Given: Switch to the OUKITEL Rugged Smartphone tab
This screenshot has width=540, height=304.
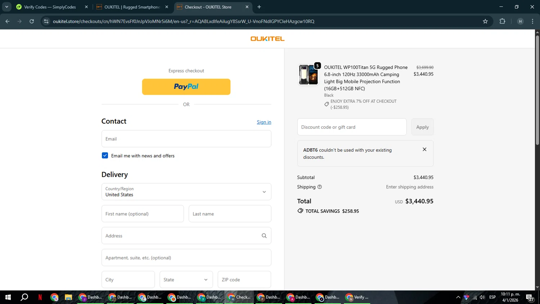Looking at the screenshot, I should point(132,7).
